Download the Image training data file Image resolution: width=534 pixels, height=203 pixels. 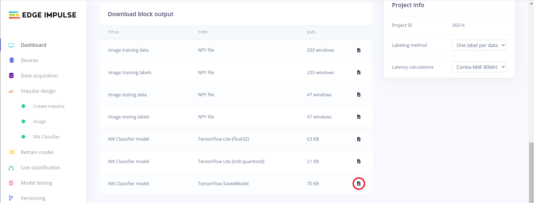pos(359,50)
